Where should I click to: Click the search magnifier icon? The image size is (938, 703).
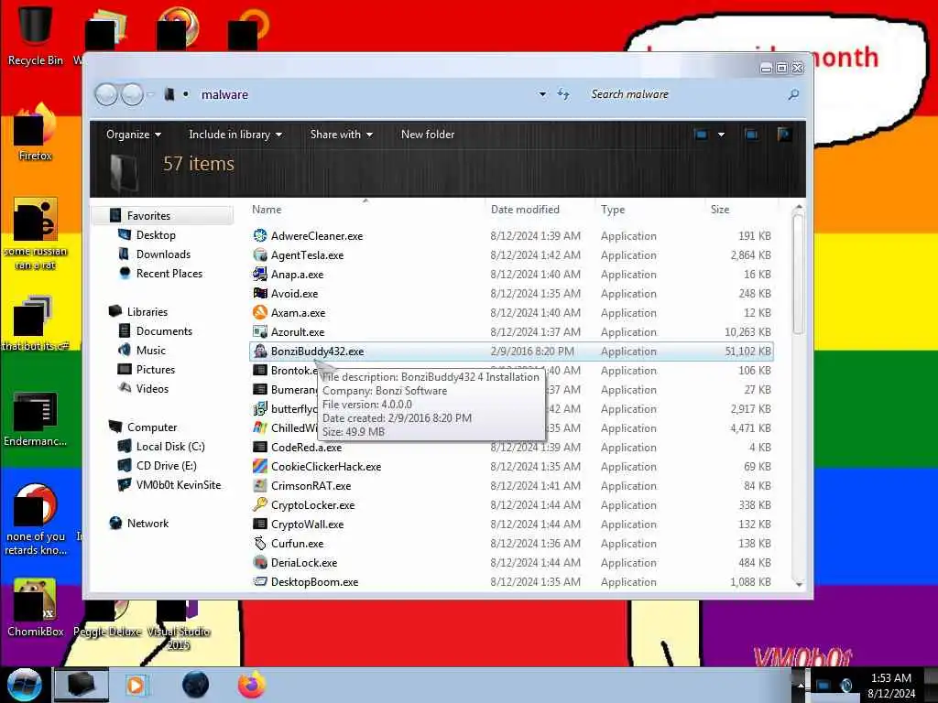click(x=793, y=94)
